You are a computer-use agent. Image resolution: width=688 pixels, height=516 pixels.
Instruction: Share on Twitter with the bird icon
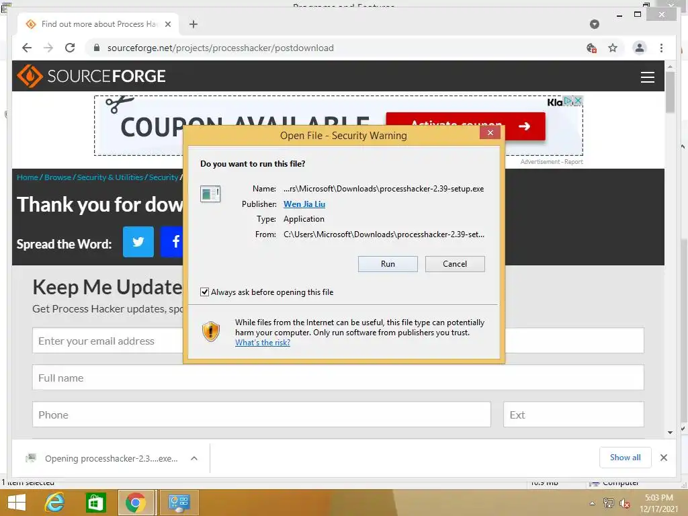(x=138, y=242)
